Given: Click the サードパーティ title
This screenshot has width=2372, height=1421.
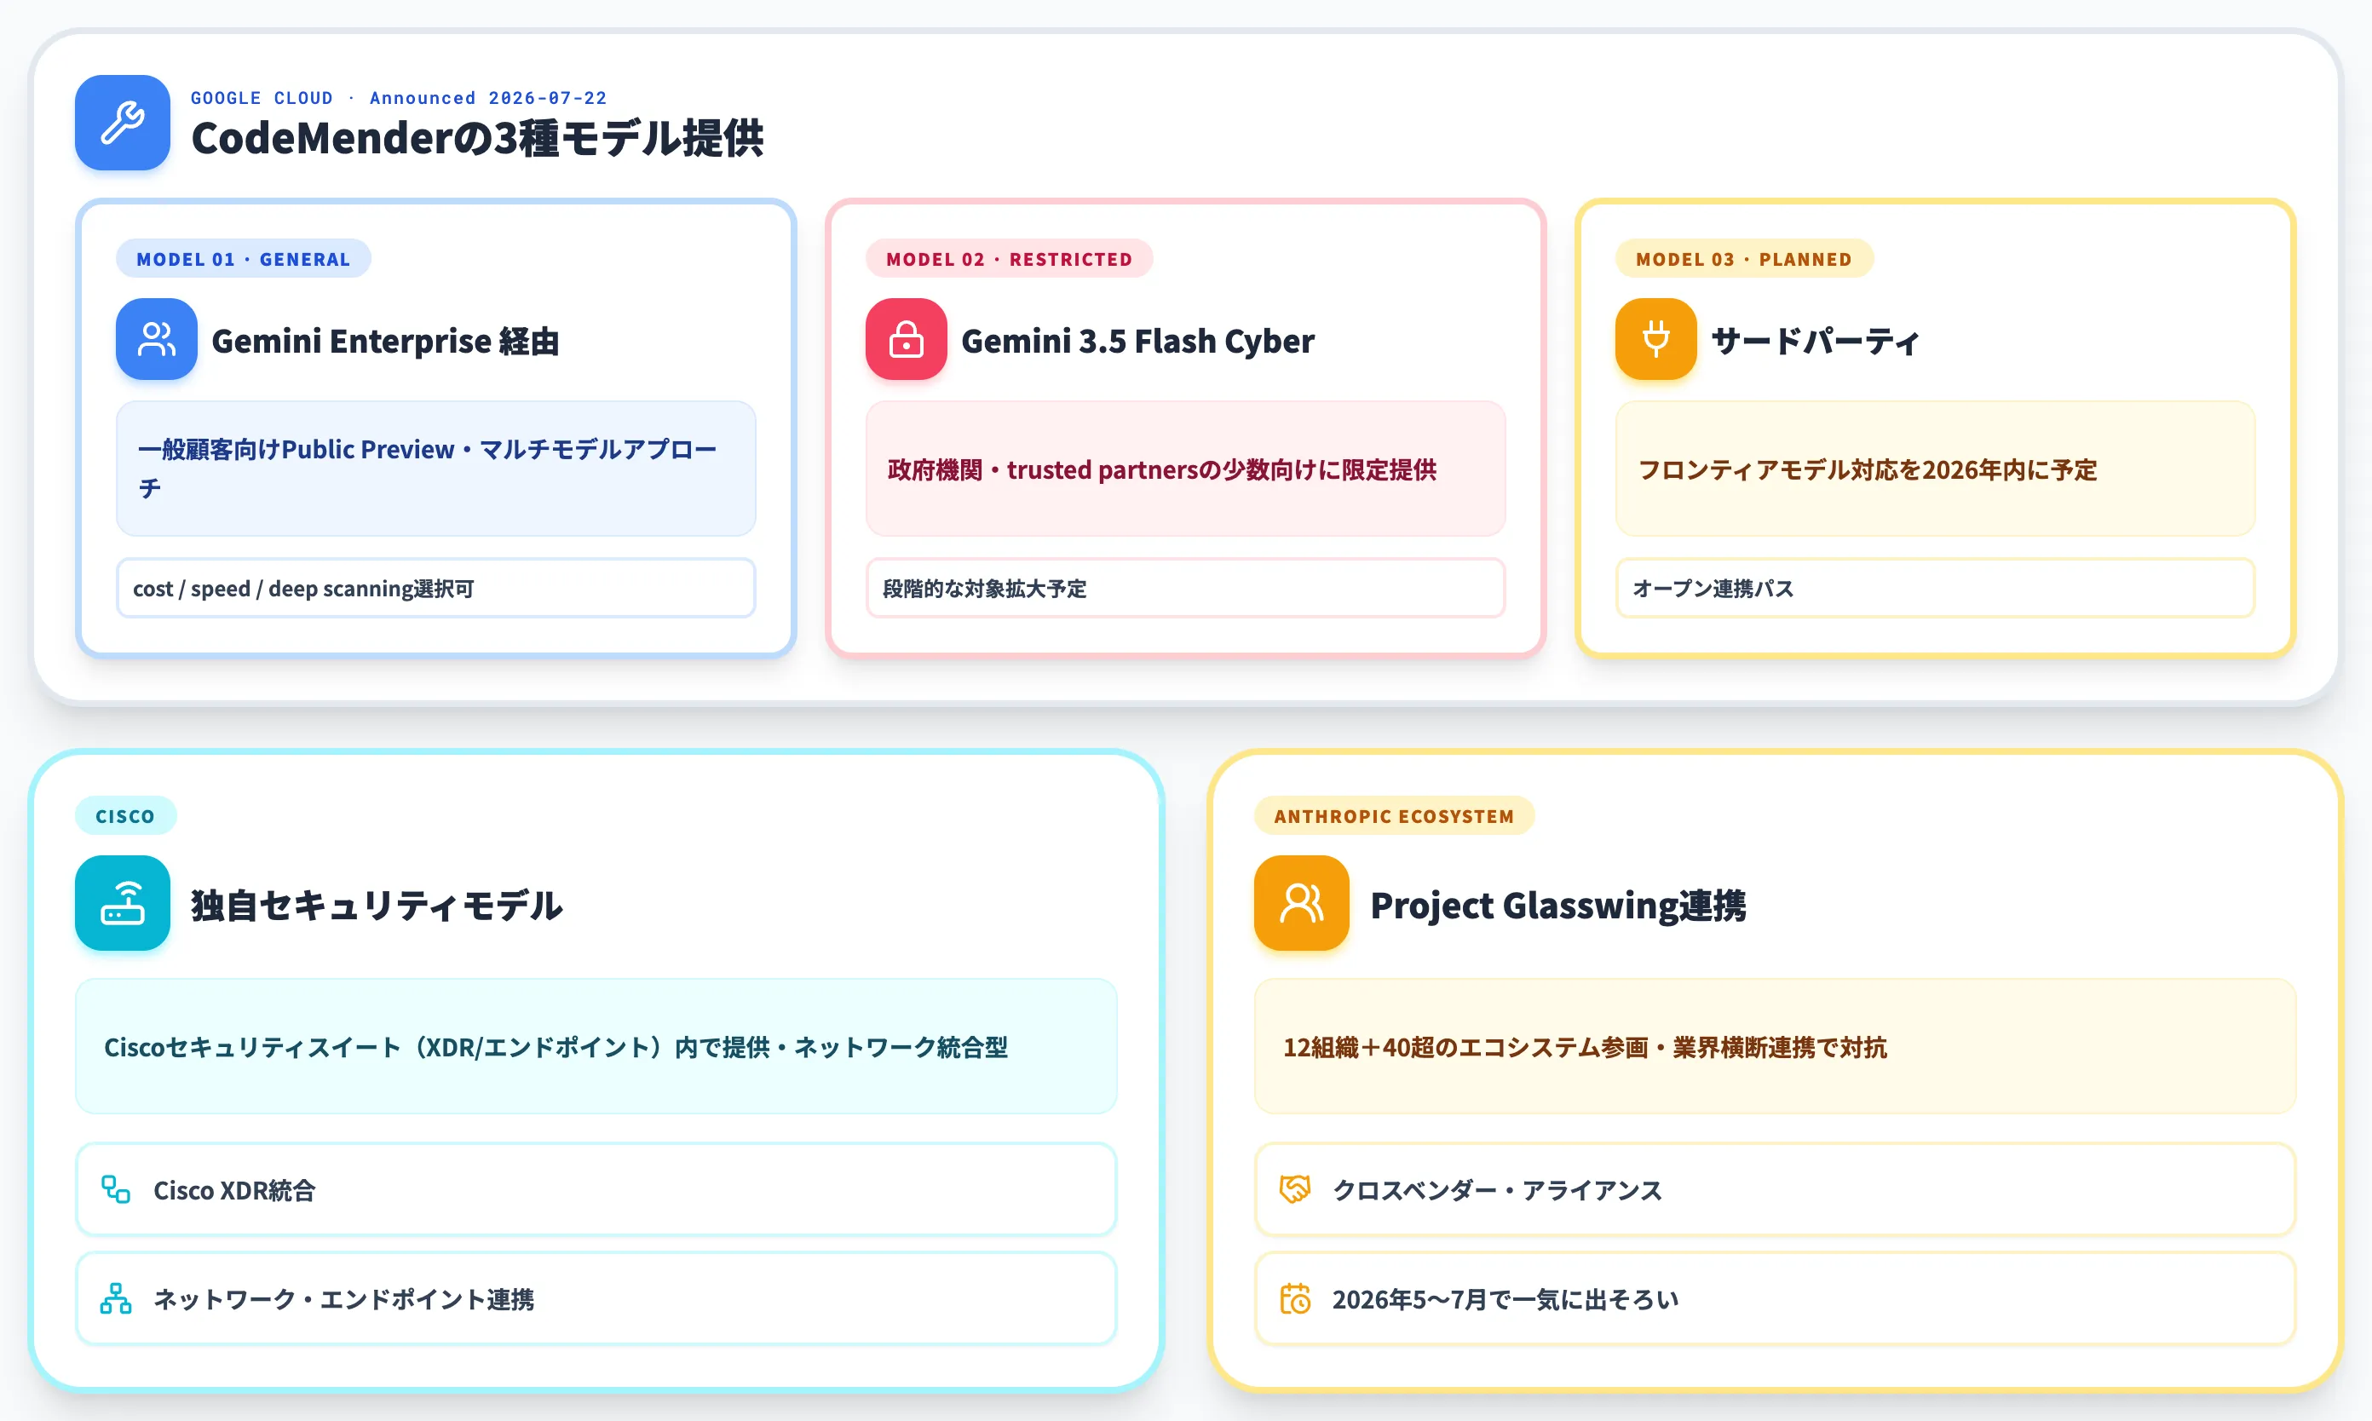Looking at the screenshot, I should tap(1816, 341).
